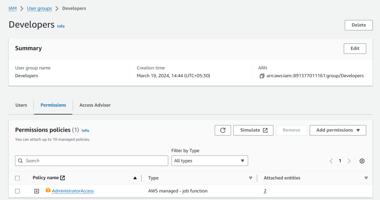Select the Permissions tab
The width and height of the screenshot is (380, 200).
tap(53, 105)
